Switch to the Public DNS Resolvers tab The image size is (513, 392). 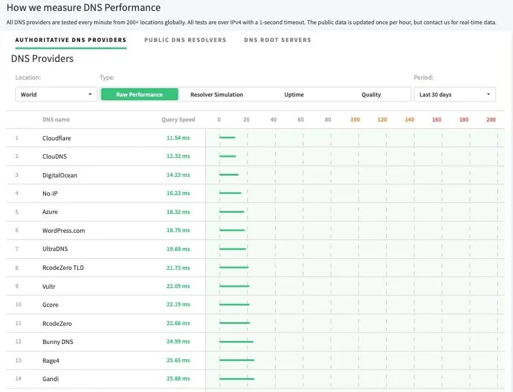click(185, 40)
